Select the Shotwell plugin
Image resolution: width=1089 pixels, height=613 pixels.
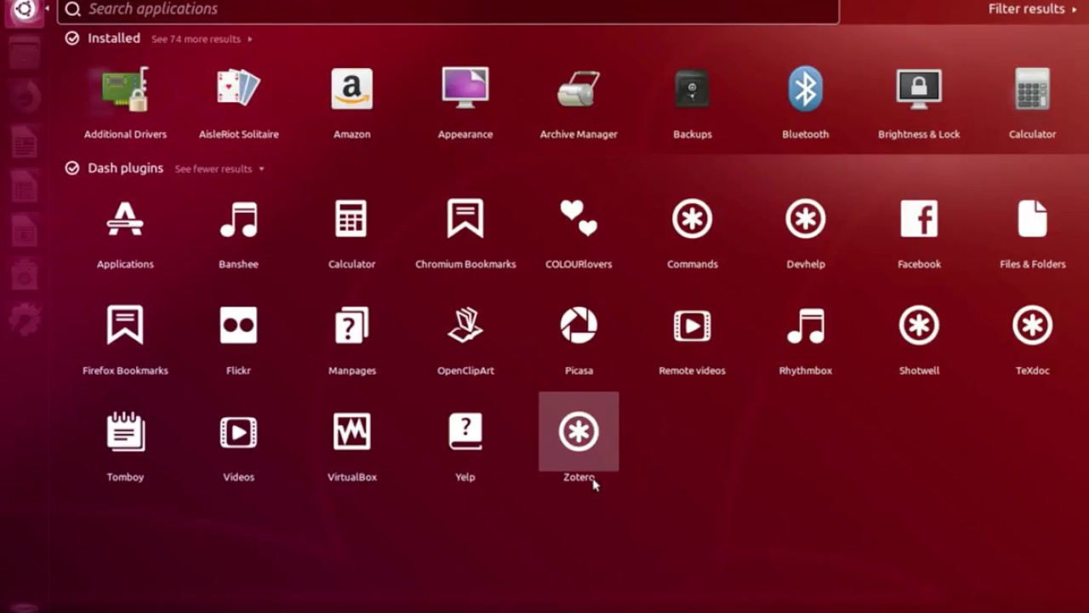[919, 325]
